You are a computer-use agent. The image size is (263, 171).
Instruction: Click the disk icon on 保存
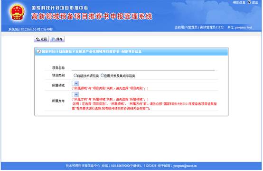53,39
